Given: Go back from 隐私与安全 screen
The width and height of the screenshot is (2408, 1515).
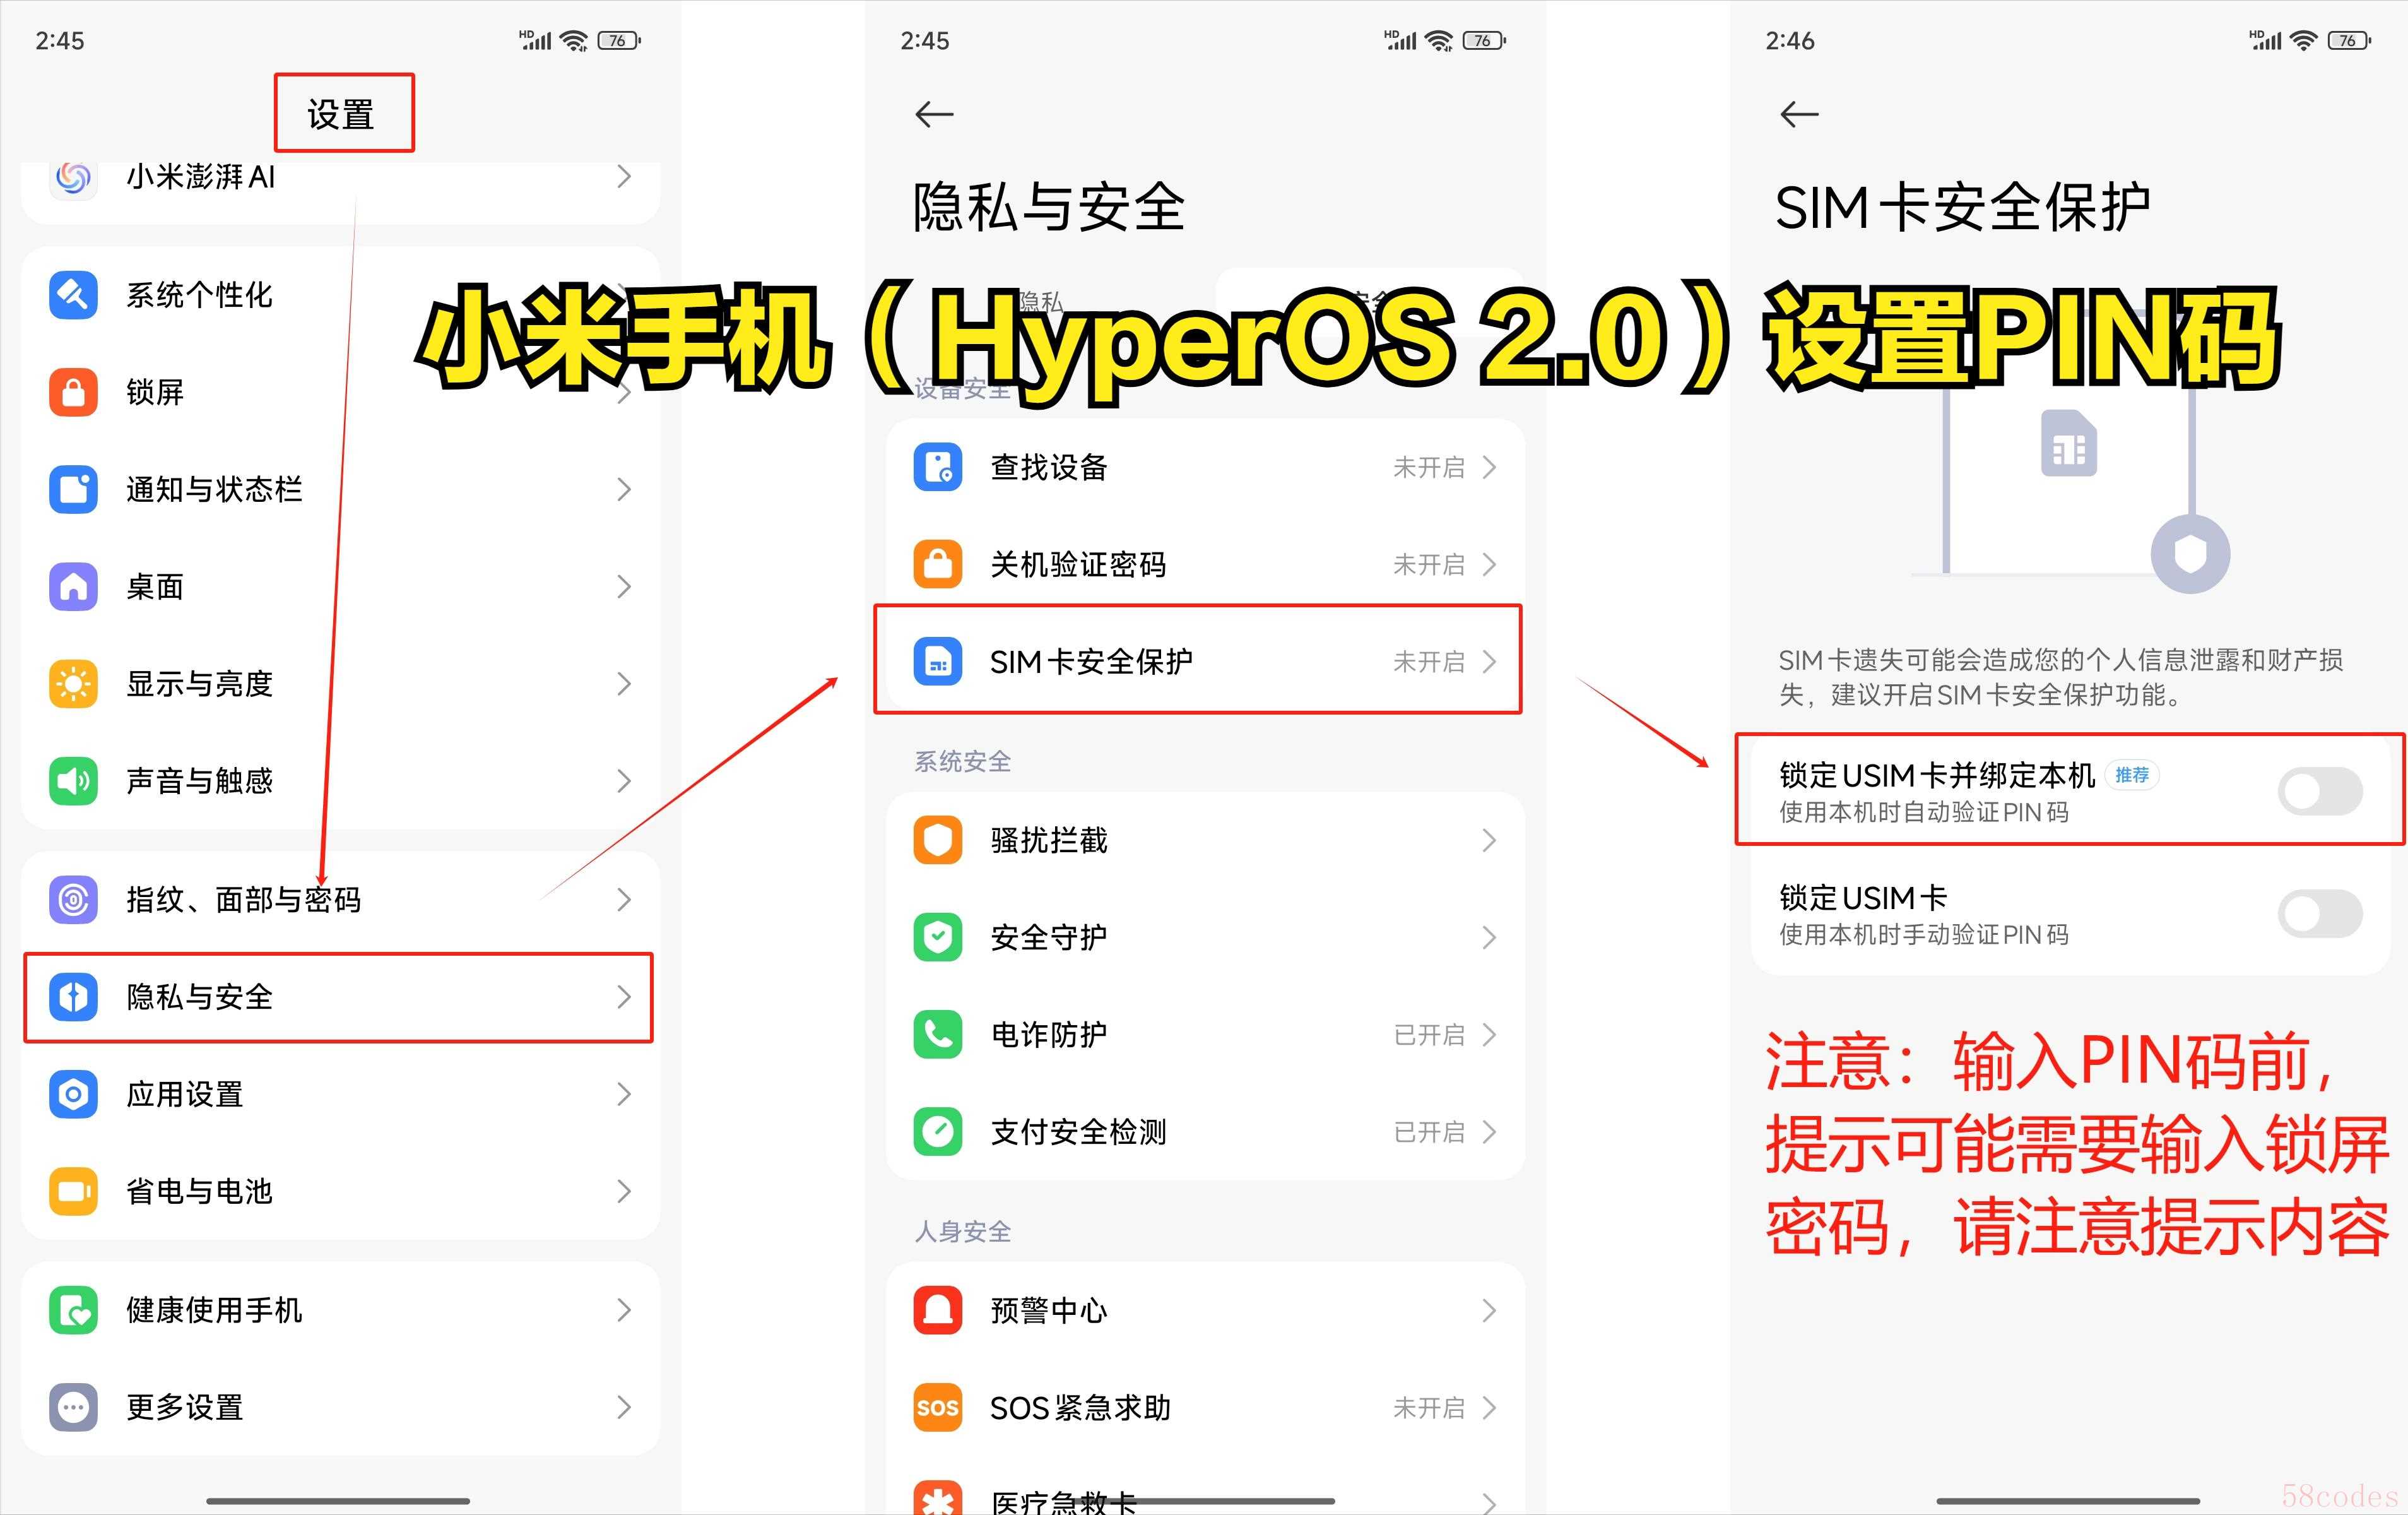Looking at the screenshot, I should tap(934, 114).
